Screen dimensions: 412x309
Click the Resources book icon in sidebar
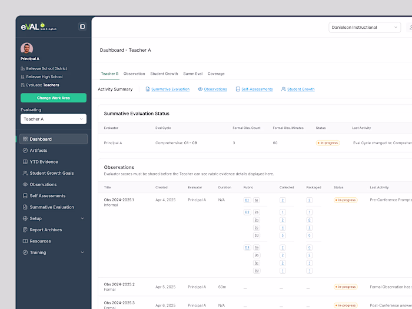click(25, 241)
